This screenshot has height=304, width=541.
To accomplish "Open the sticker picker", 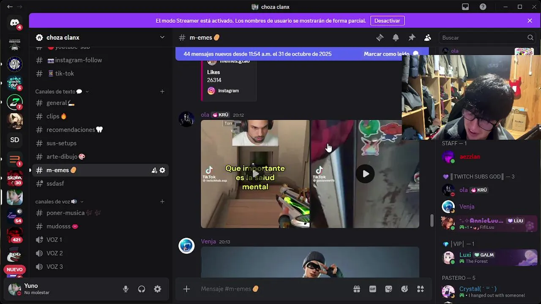I will click(389, 289).
